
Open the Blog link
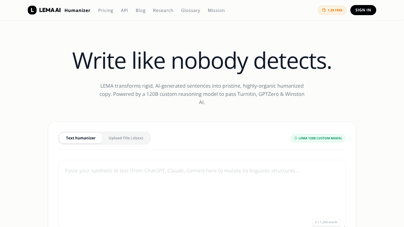[x=140, y=10]
